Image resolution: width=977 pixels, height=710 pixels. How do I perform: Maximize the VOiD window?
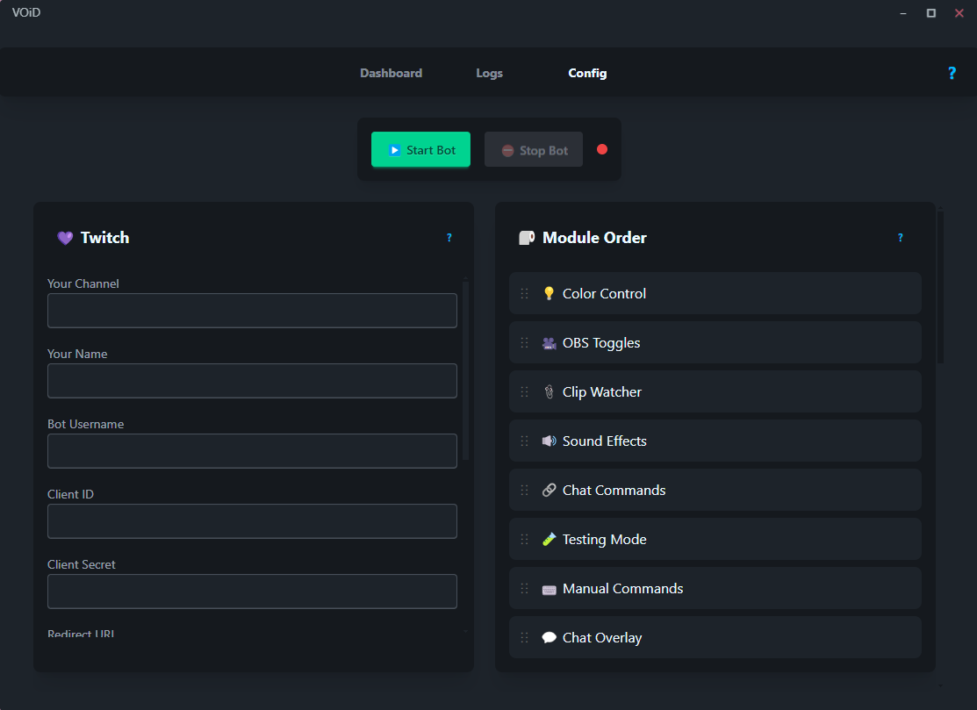click(x=930, y=13)
